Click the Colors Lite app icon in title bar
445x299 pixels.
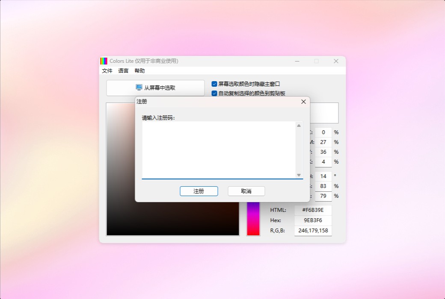[x=103, y=61]
